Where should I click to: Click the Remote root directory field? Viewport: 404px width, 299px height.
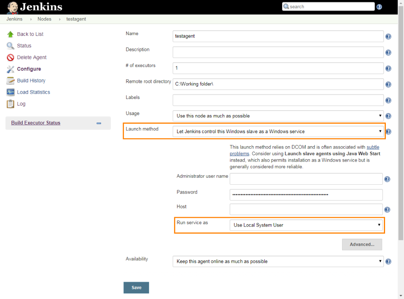[x=278, y=84]
